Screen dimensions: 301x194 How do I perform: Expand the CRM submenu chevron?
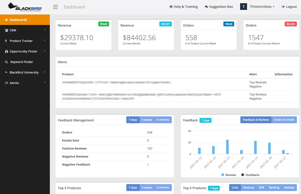coord(44,30)
